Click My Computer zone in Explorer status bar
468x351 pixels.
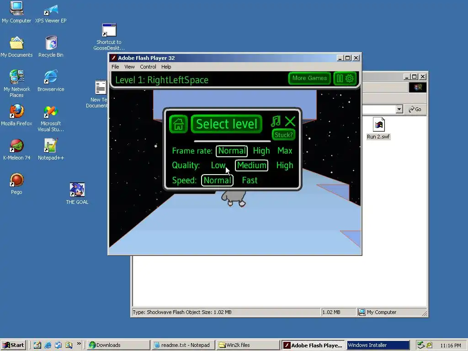392,312
